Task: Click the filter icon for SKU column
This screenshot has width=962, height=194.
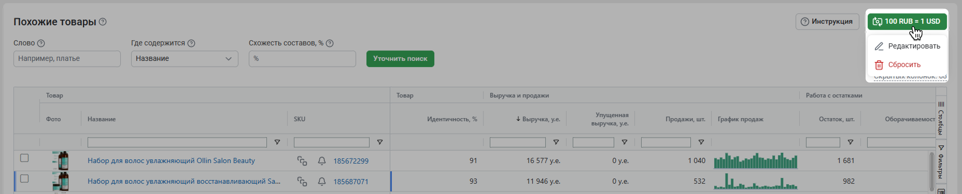Action: tap(379, 142)
